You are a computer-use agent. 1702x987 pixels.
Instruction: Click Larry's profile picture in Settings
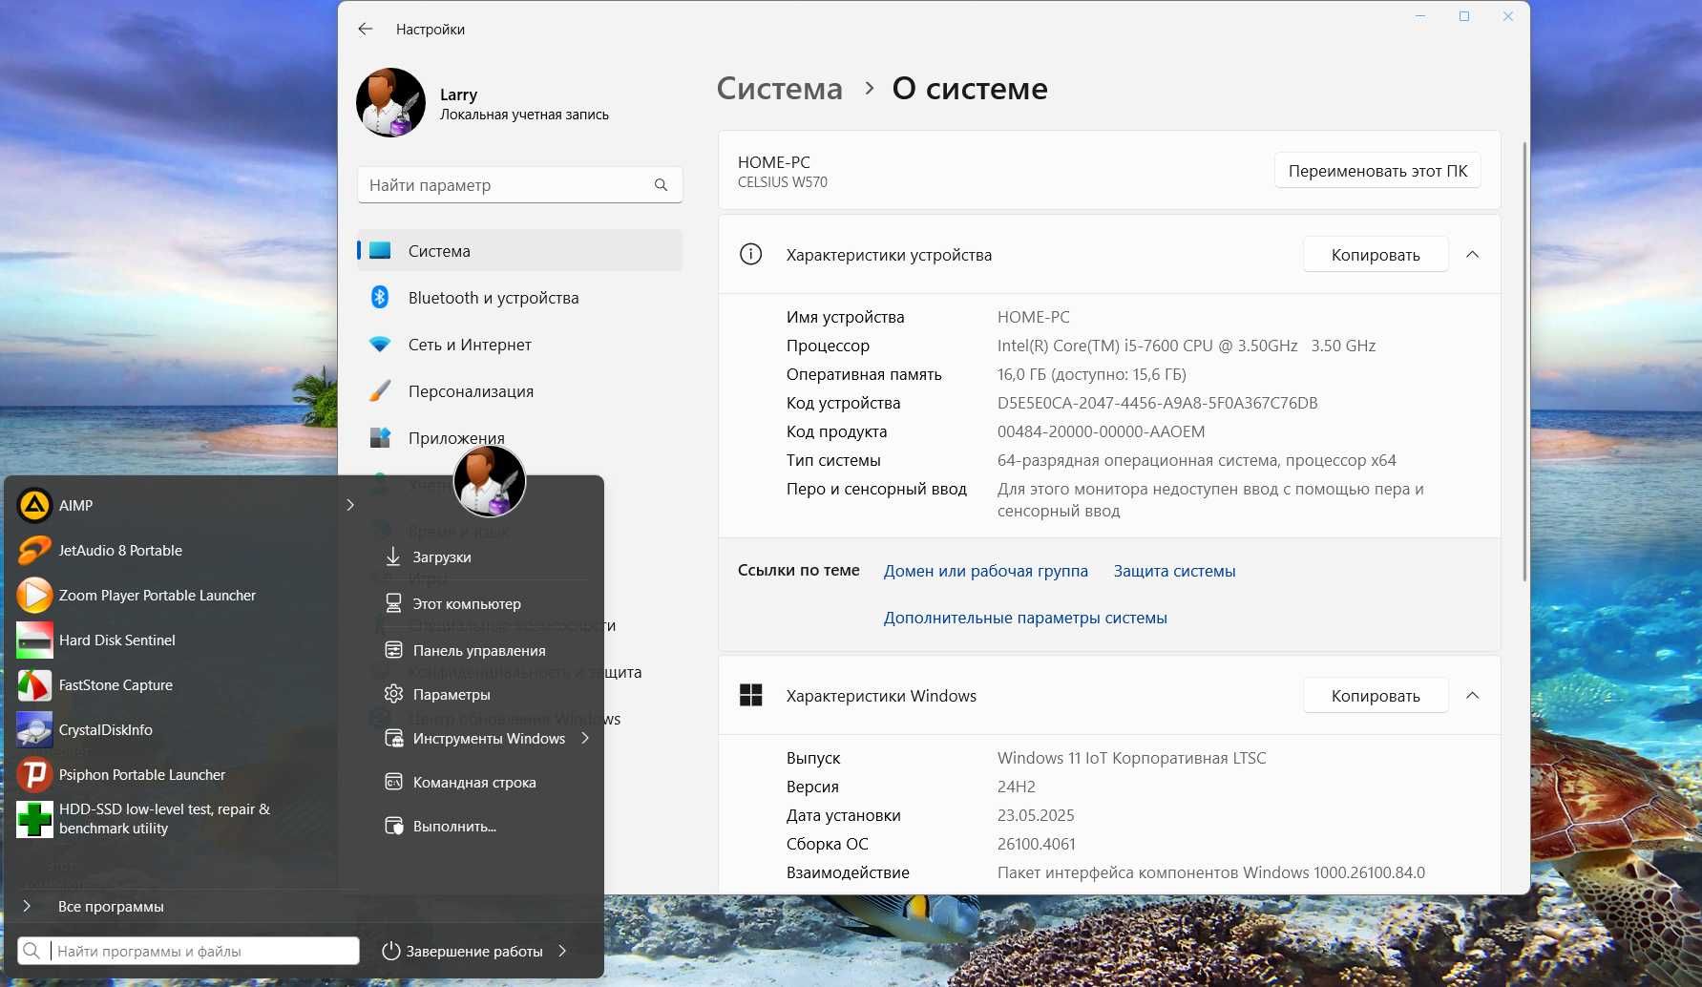point(390,102)
